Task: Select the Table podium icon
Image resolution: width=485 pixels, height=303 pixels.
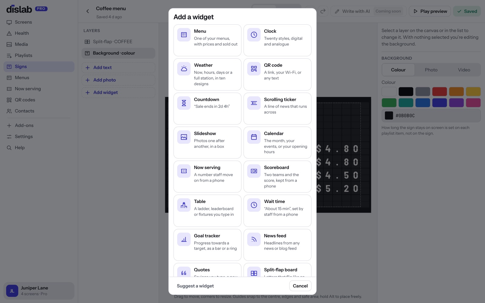Action: point(184,205)
